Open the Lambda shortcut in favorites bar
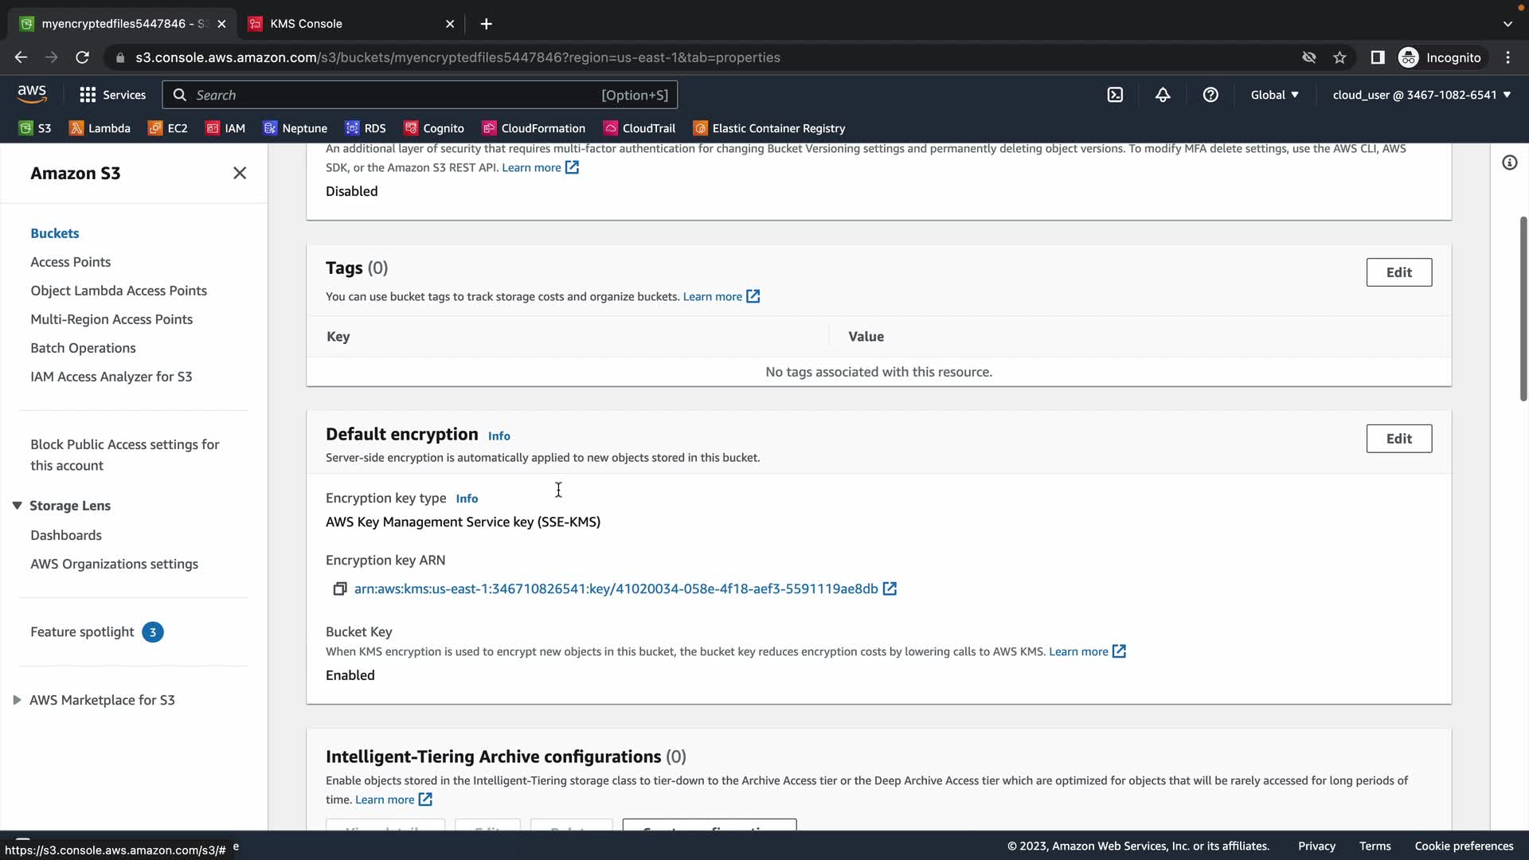This screenshot has height=860, width=1529. point(100,128)
